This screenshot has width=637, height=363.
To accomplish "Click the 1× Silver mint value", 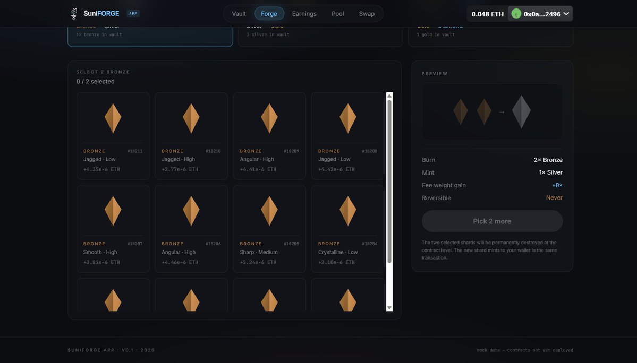I will coord(550,172).
